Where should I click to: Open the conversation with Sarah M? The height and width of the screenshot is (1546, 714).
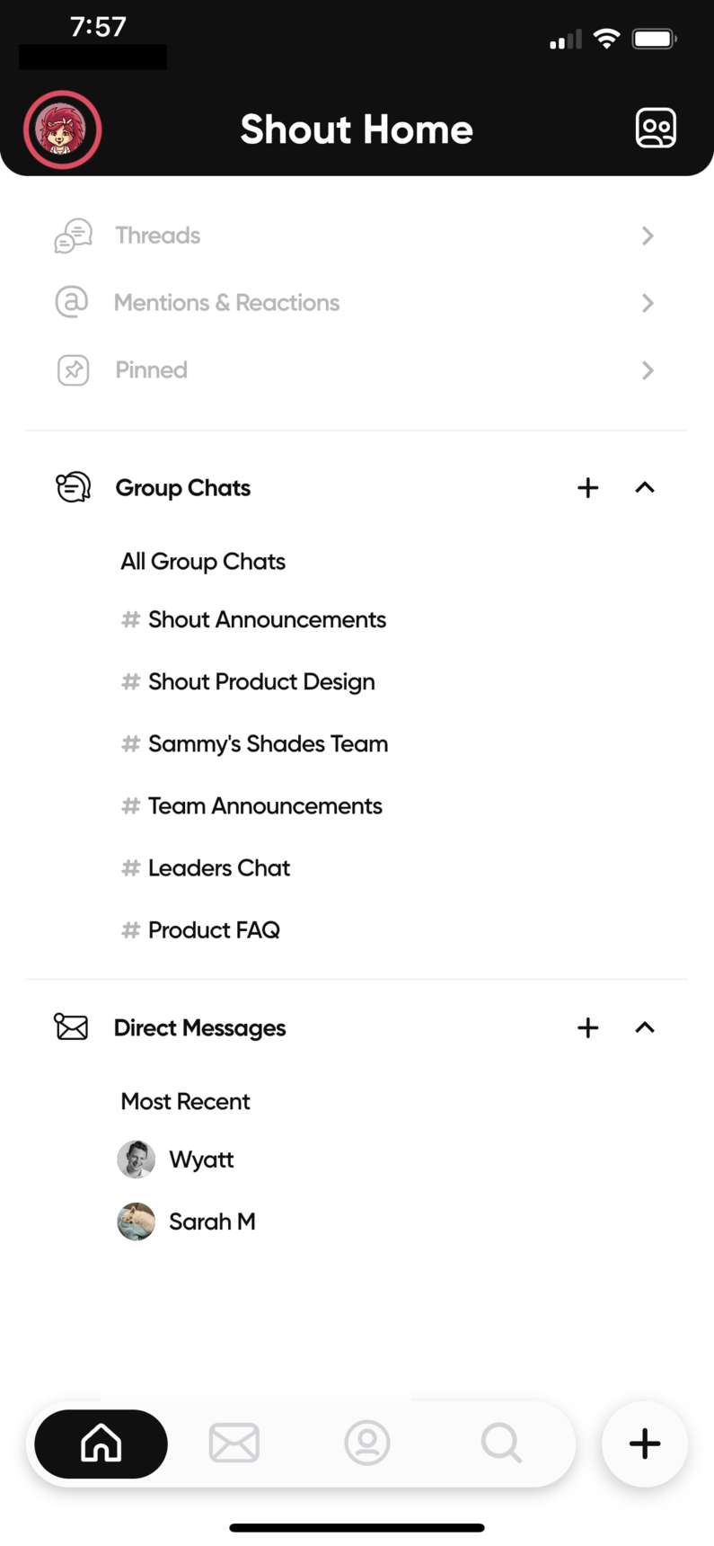[x=187, y=1222]
